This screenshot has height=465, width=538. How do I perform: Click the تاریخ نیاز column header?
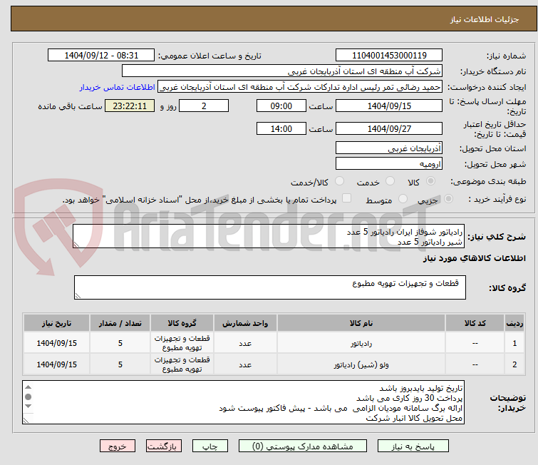tap(56, 323)
